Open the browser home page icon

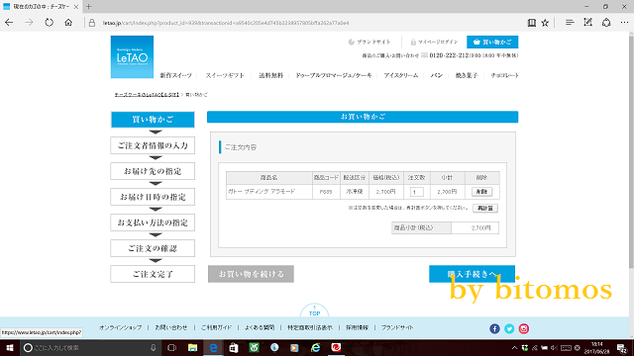[68, 23]
